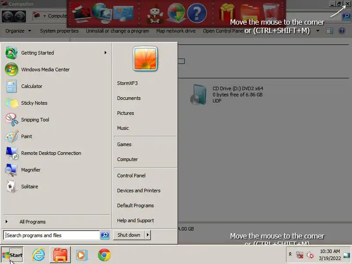
Task: Click the gift box dock icon
Action: (x=227, y=14)
